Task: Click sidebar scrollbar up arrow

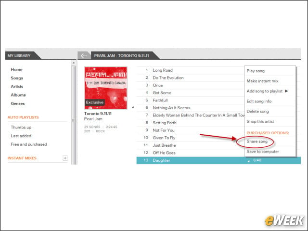Action: pyautogui.click(x=74, y=63)
